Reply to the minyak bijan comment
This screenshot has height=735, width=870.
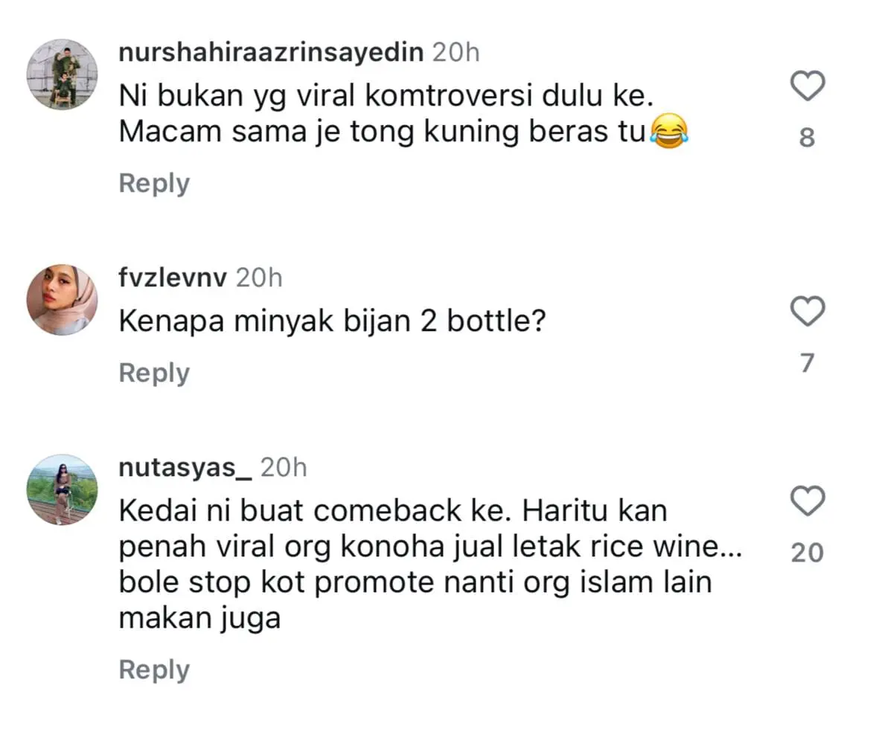tap(154, 373)
